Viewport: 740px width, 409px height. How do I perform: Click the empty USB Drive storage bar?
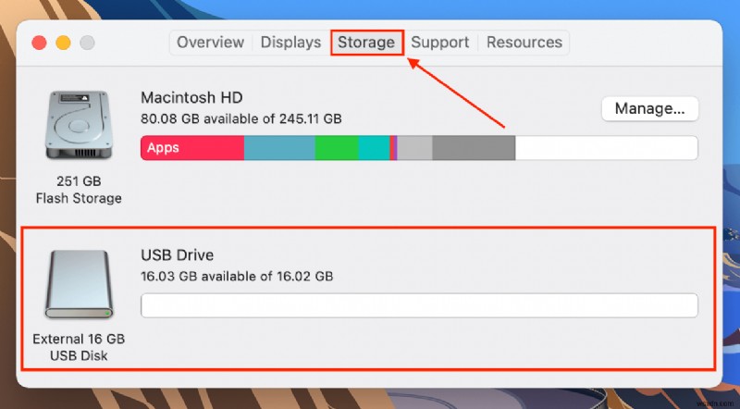[419, 305]
